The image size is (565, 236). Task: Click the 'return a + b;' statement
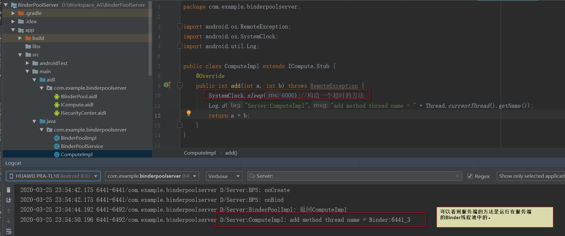coord(229,116)
